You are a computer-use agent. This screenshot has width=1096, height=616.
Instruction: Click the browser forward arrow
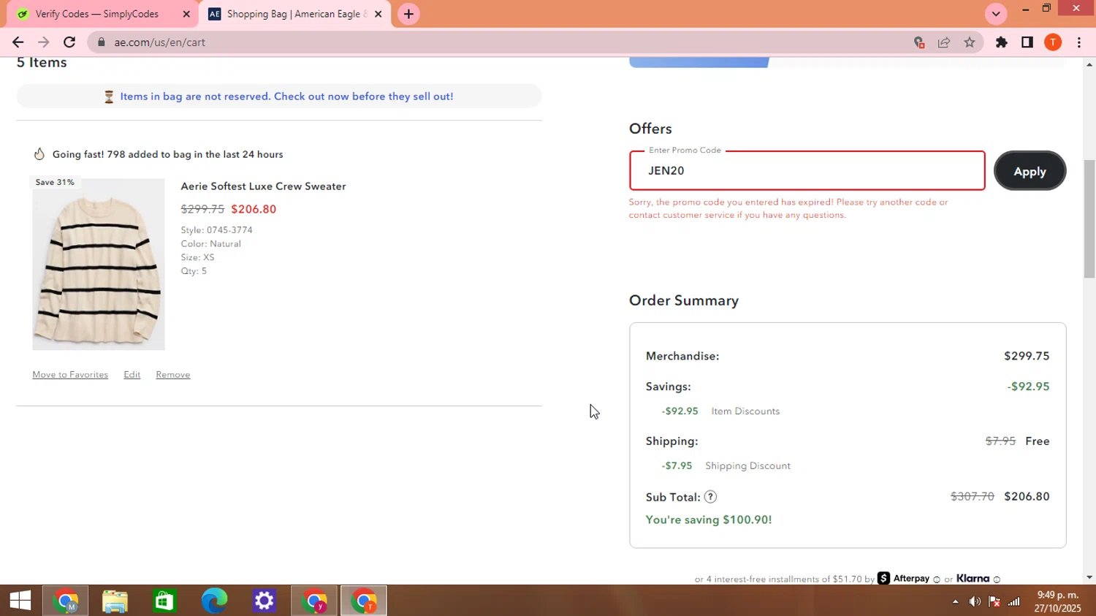pos(44,42)
